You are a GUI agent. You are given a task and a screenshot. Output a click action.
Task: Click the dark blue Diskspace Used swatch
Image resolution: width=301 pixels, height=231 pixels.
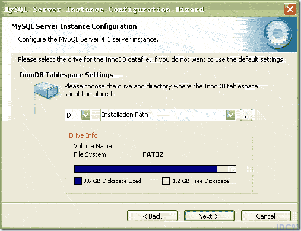click(x=78, y=181)
